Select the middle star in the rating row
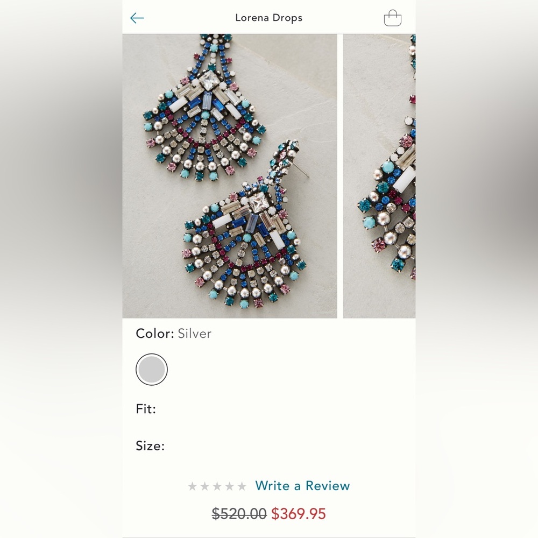The image size is (538, 538). [217, 486]
